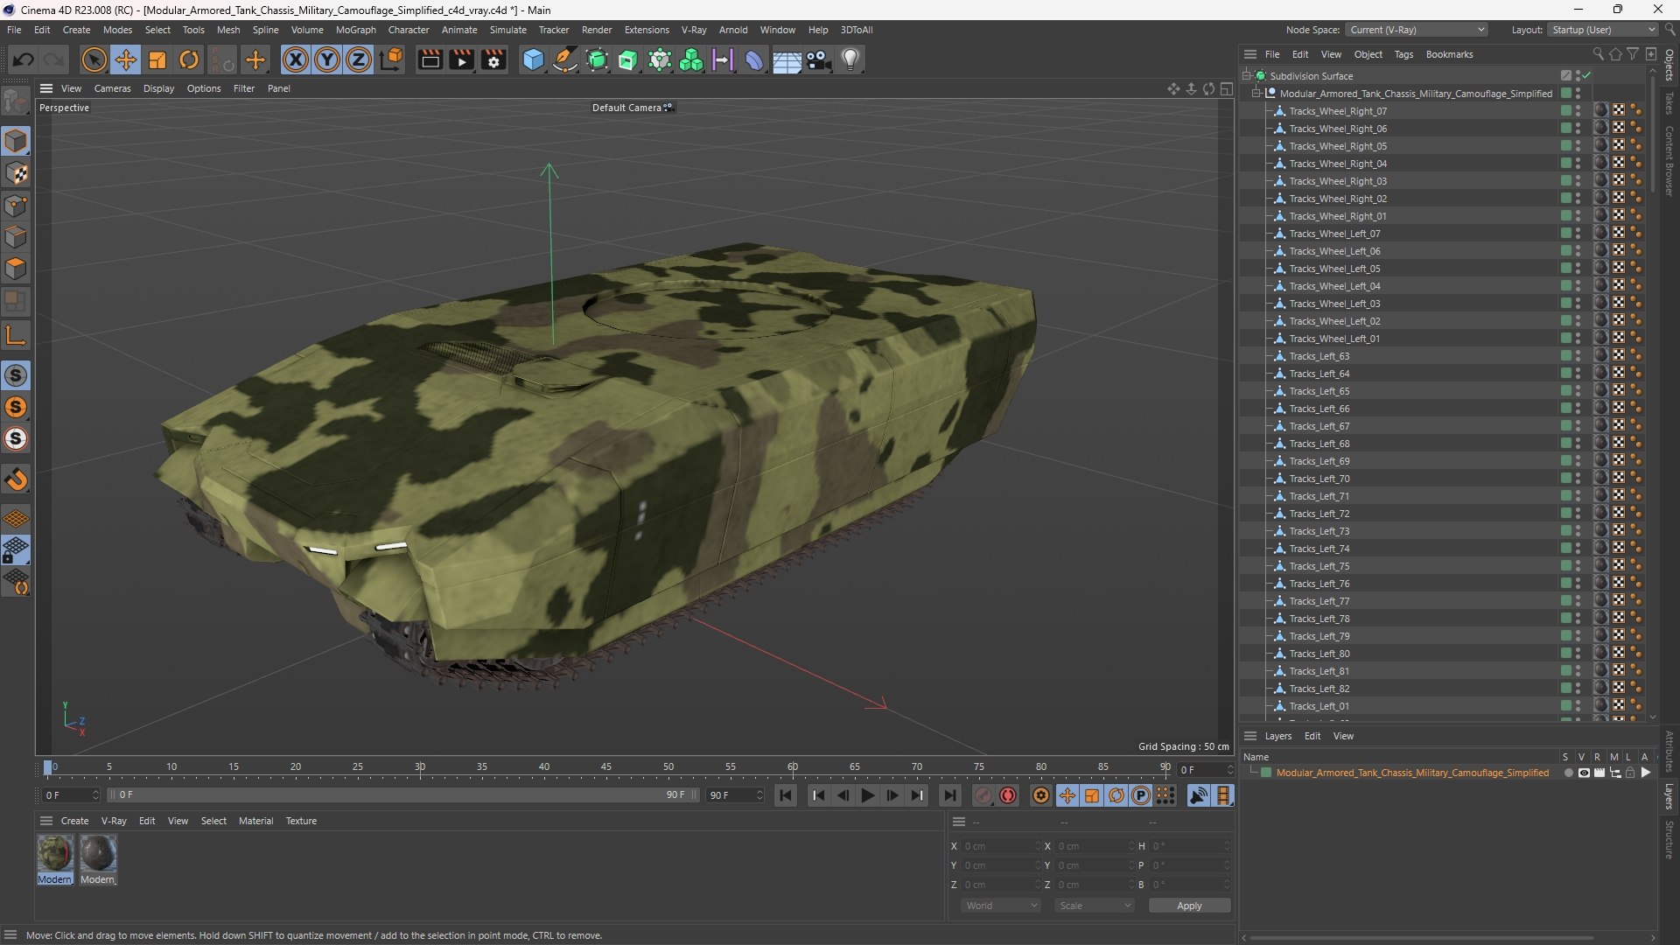
Task: Click the 90 F end frame field
Action: pyautogui.click(x=735, y=795)
